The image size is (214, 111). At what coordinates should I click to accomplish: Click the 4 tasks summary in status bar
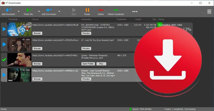click(x=180, y=109)
